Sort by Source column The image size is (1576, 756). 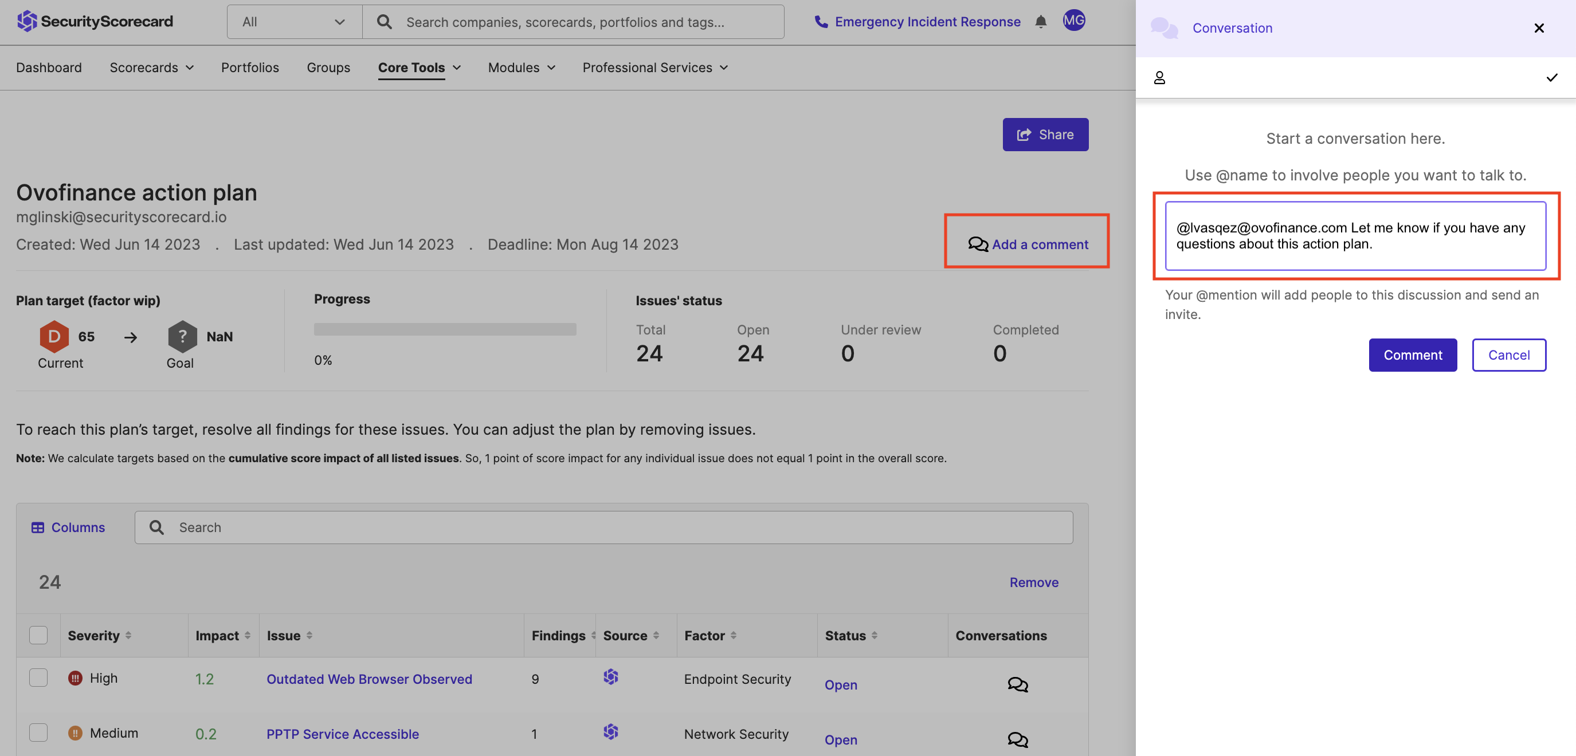[x=656, y=636]
